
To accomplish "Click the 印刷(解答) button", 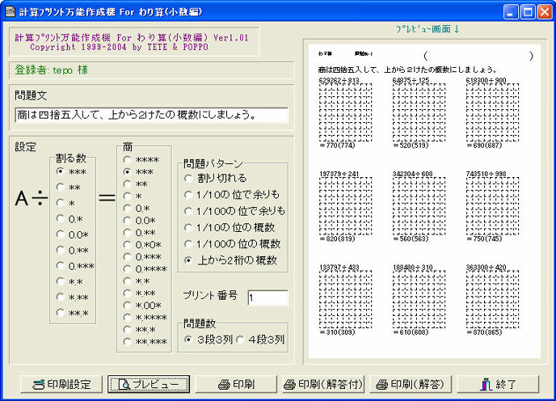I will pos(411,384).
